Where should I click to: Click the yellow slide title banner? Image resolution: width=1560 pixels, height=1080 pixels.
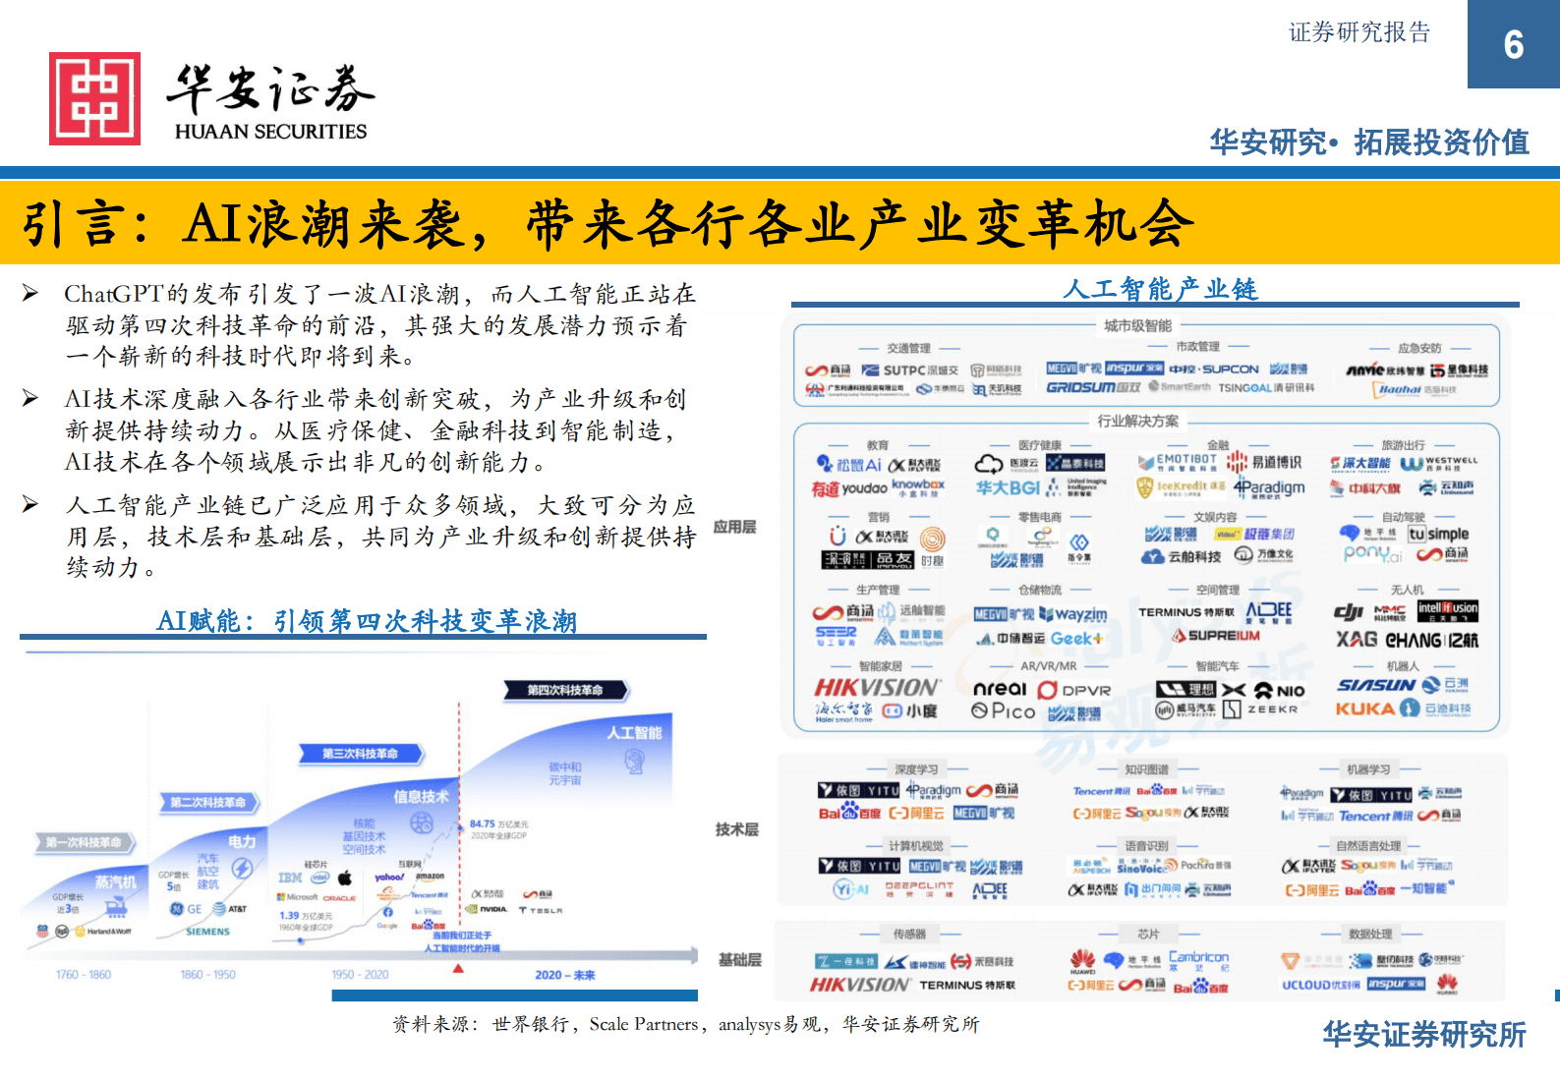[x=780, y=222]
